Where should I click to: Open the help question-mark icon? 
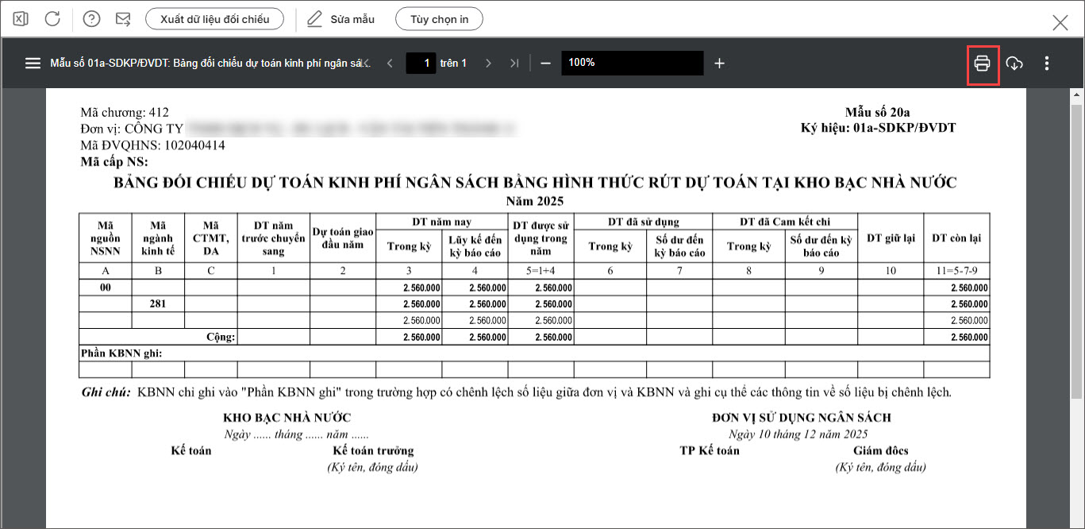pyautogui.click(x=92, y=18)
